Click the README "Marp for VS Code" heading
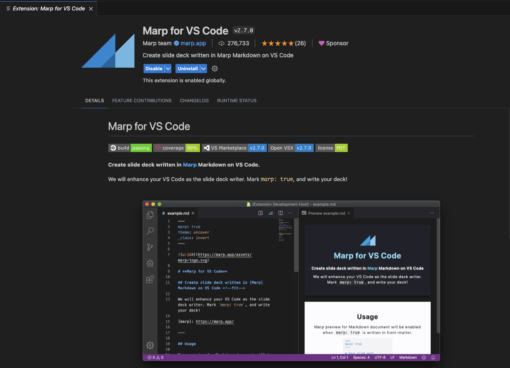Viewport: 510px width, 368px height. (x=149, y=126)
